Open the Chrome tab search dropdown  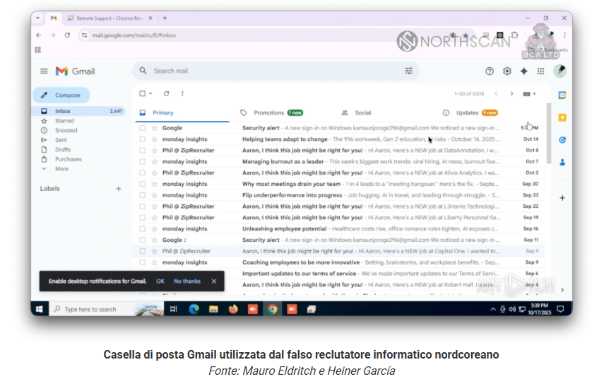(x=37, y=18)
